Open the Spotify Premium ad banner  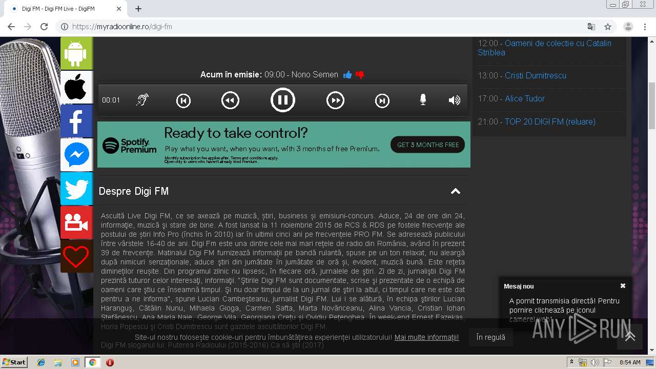[284, 145]
